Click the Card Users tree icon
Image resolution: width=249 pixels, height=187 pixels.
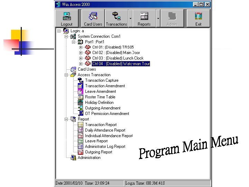pos(73,69)
